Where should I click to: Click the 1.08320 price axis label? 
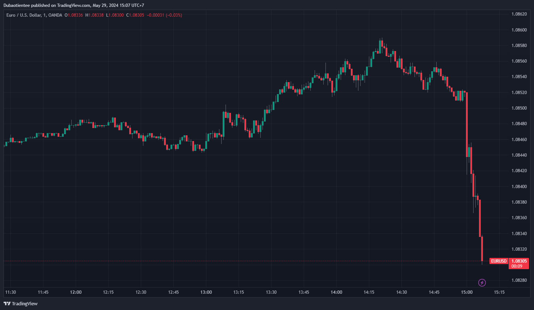[x=519, y=249]
